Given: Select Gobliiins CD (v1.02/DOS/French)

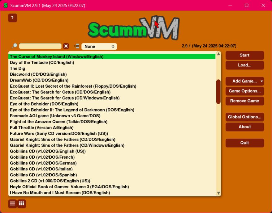Looking at the screenshot, I should [112, 157].
